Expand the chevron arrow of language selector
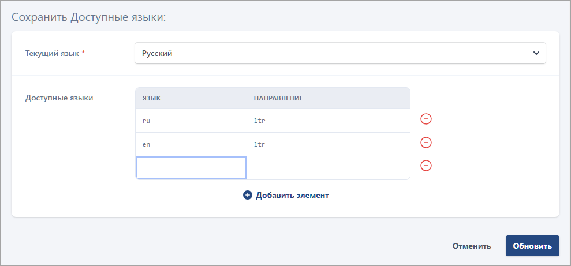The width and height of the screenshot is (571, 266). pos(535,53)
